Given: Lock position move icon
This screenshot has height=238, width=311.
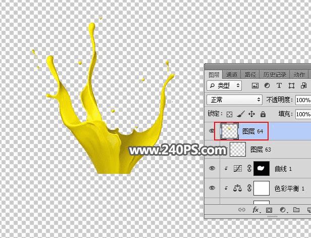Looking at the screenshot, I should click(252, 114).
